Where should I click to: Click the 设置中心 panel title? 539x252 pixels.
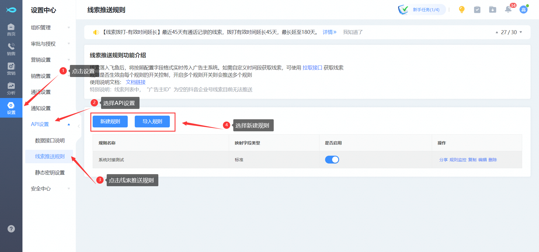click(44, 10)
